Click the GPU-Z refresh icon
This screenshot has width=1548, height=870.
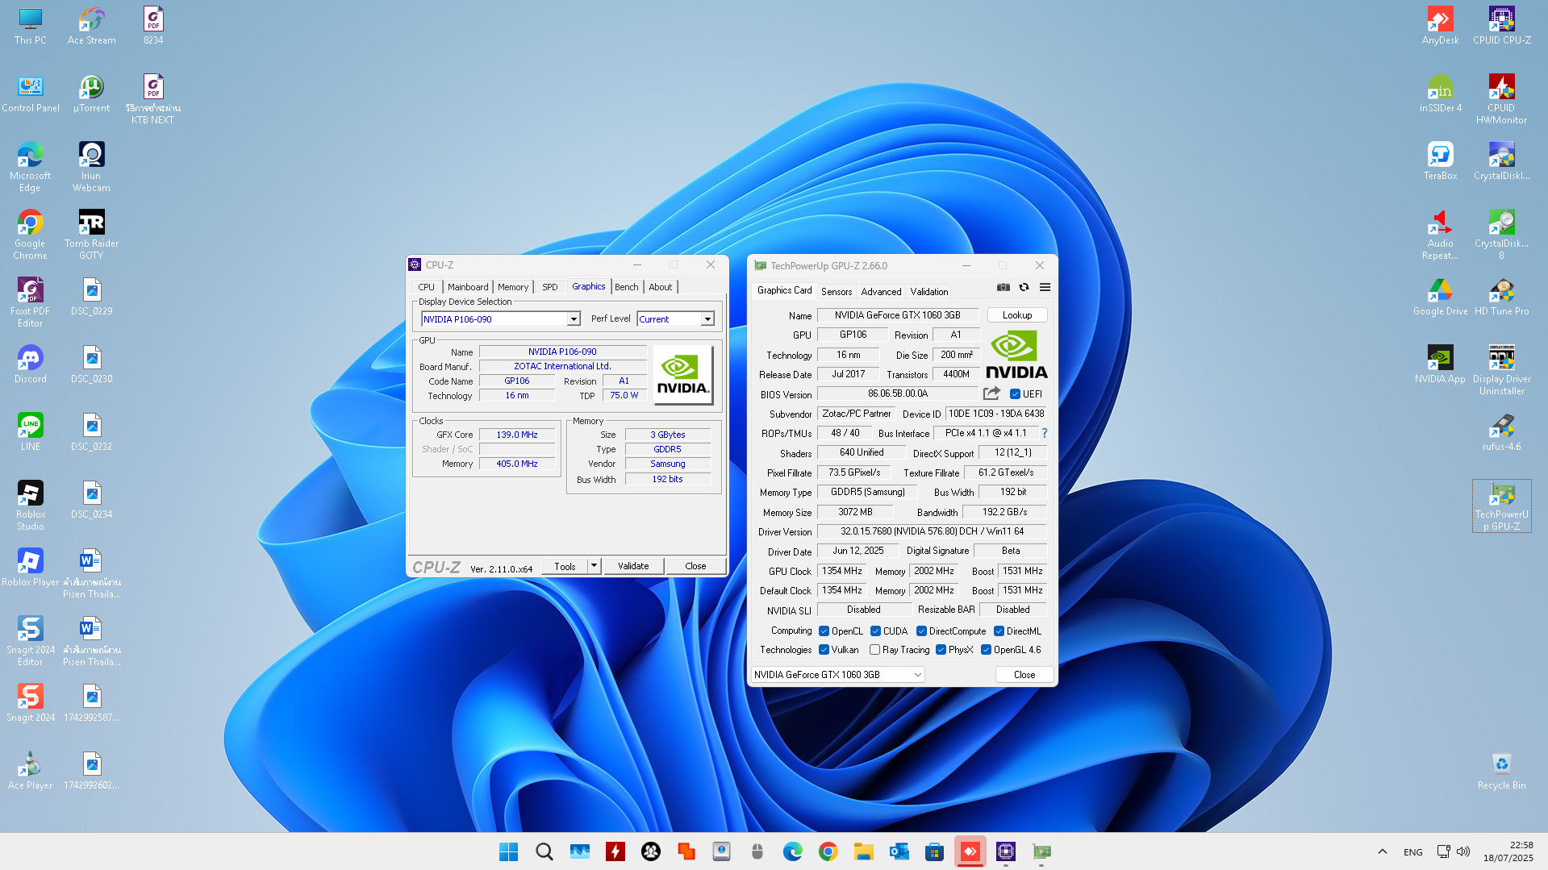(x=1024, y=288)
